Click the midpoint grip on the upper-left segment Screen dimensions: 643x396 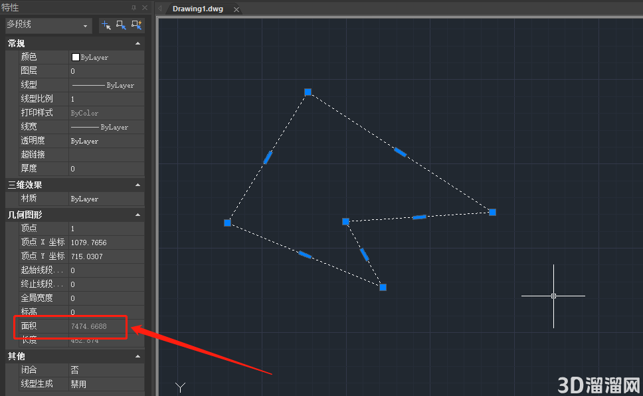point(268,157)
